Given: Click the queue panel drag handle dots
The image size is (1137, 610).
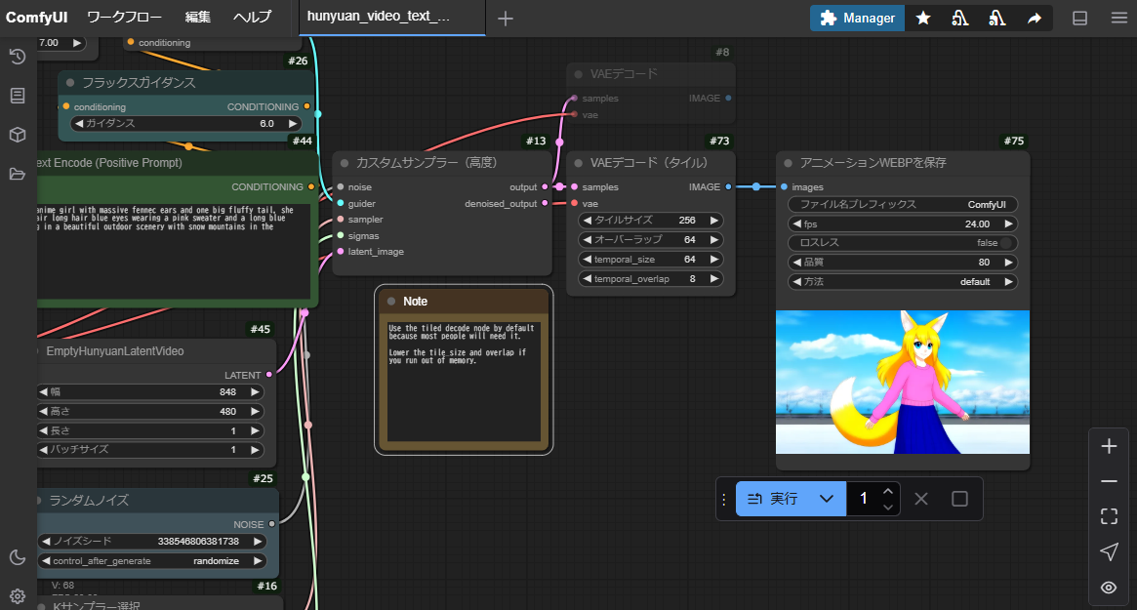Looking at the screenshot, I should (x=723, y=499).
